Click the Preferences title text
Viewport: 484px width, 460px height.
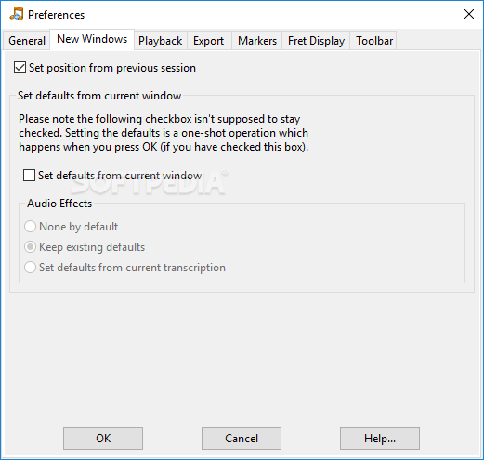point(56,15)
